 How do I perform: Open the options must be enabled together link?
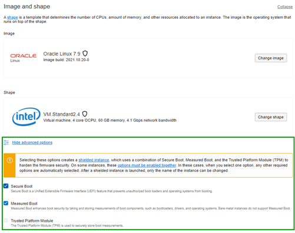click(147, 165)
